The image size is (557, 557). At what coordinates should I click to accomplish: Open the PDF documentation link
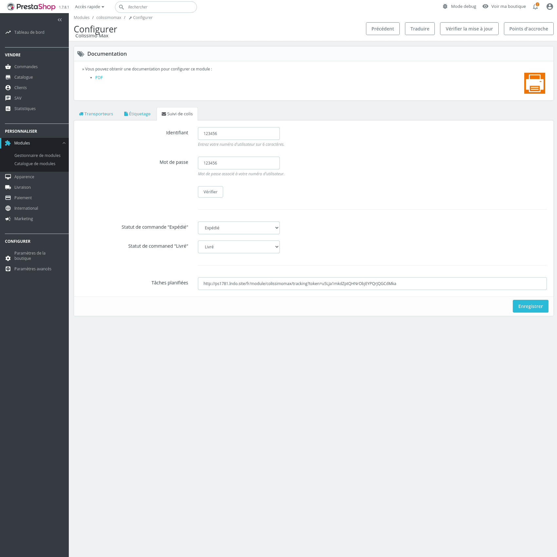tap(99, 77)
